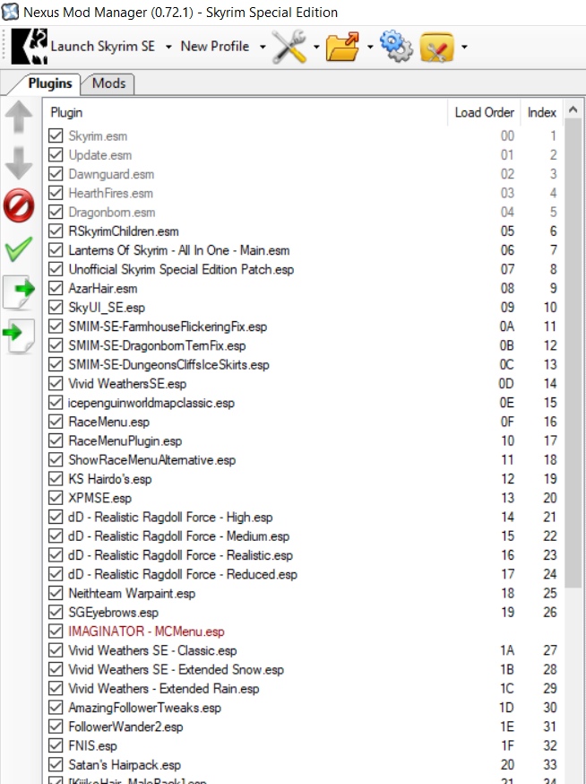Select the Skyrim.esm master file row
Screen dimensions: 586x784
point(303,136)
